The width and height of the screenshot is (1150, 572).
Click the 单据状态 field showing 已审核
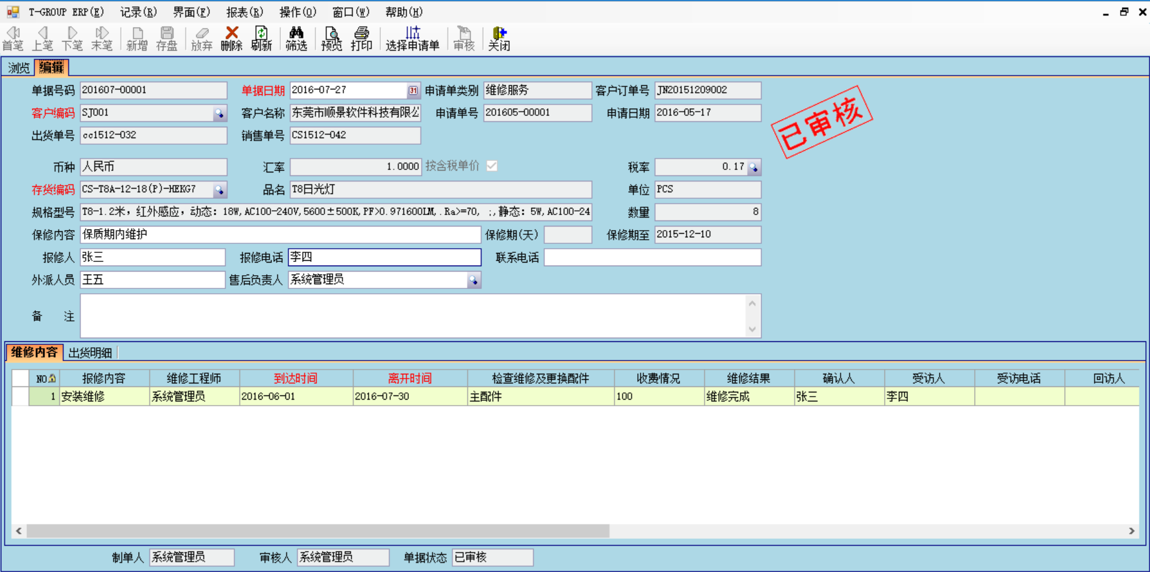click(x=492, y=558)
